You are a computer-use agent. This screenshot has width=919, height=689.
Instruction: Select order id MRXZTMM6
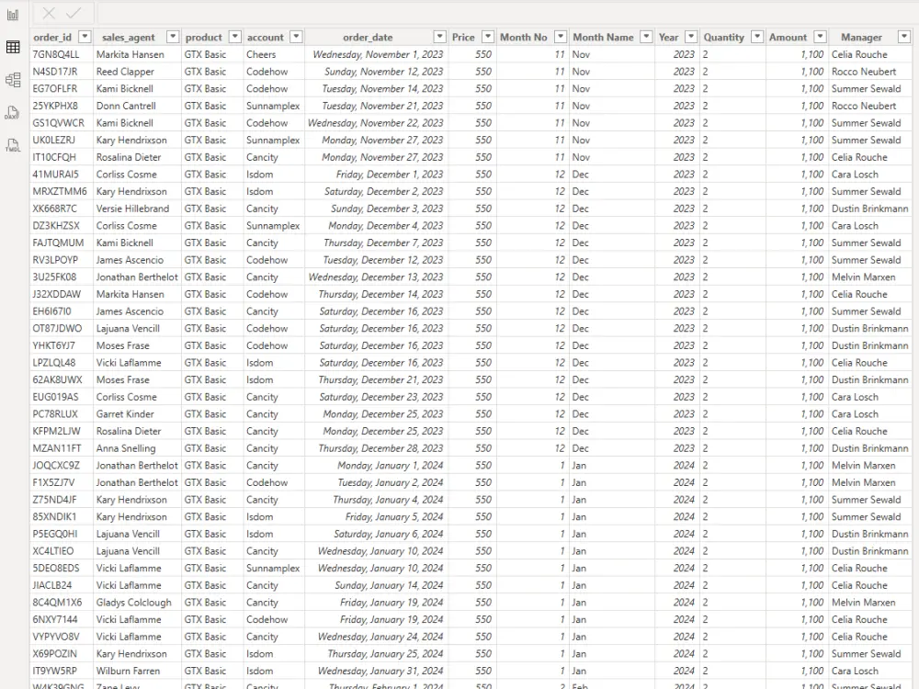pyautogui.click(x=60, y=192)
